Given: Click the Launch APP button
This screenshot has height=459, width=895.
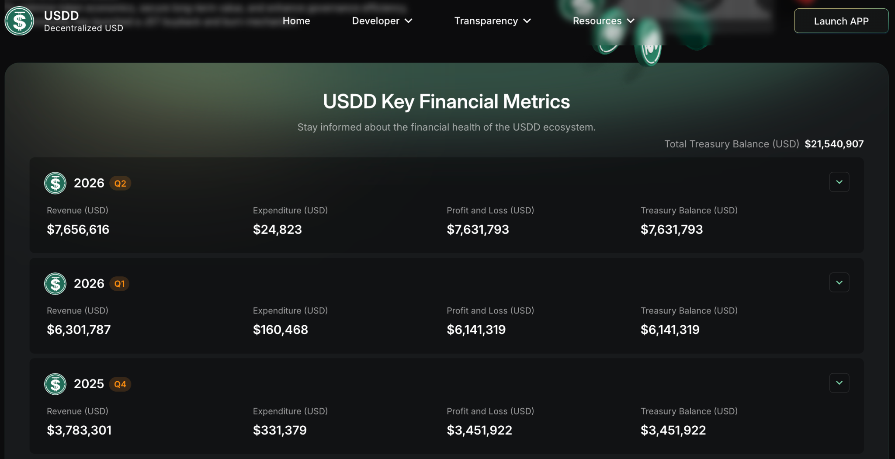Looking at the screenshot, I should click(841, 21).
